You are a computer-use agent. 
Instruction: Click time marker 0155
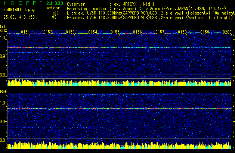point(115,32)
